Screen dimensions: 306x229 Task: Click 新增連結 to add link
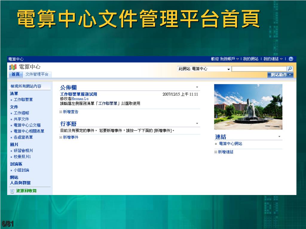[226, 152]
